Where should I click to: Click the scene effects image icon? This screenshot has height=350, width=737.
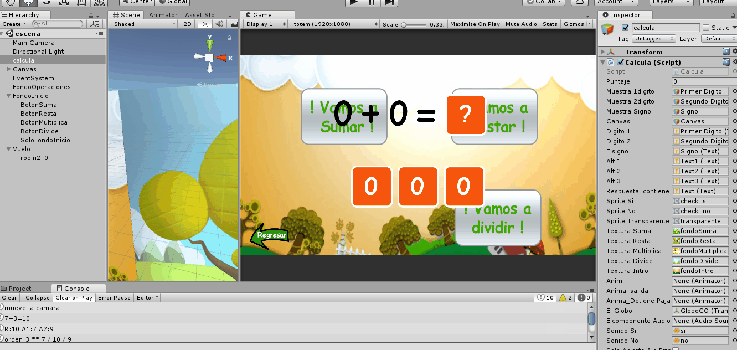click(x=234, y=24)
